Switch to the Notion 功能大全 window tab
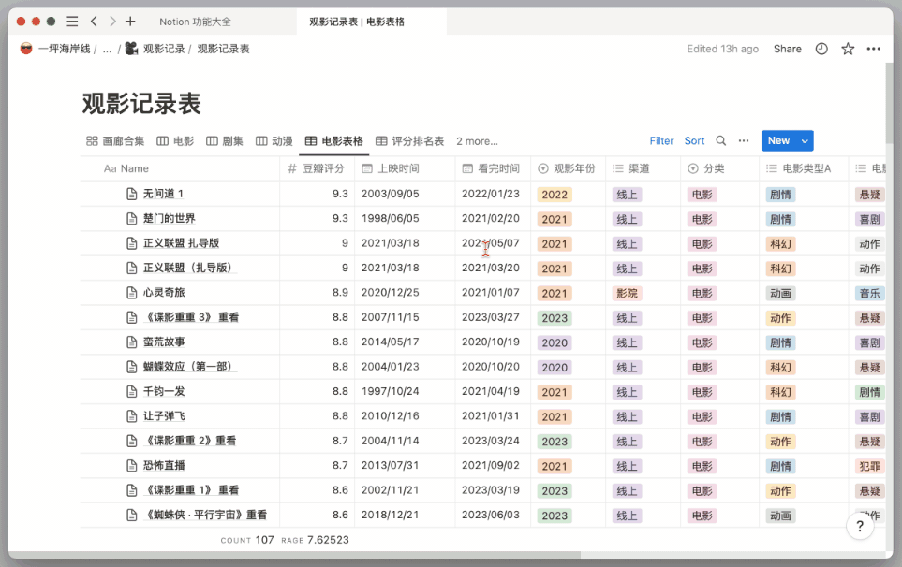 [195, 22]
